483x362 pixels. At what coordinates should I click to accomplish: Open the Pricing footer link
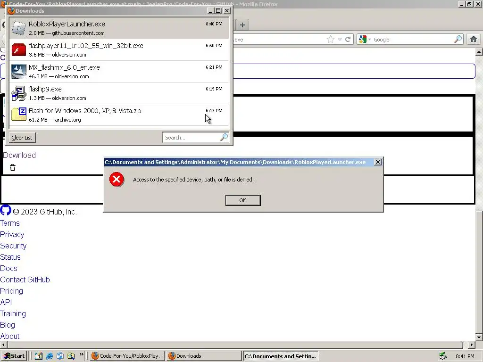[11, 291]
